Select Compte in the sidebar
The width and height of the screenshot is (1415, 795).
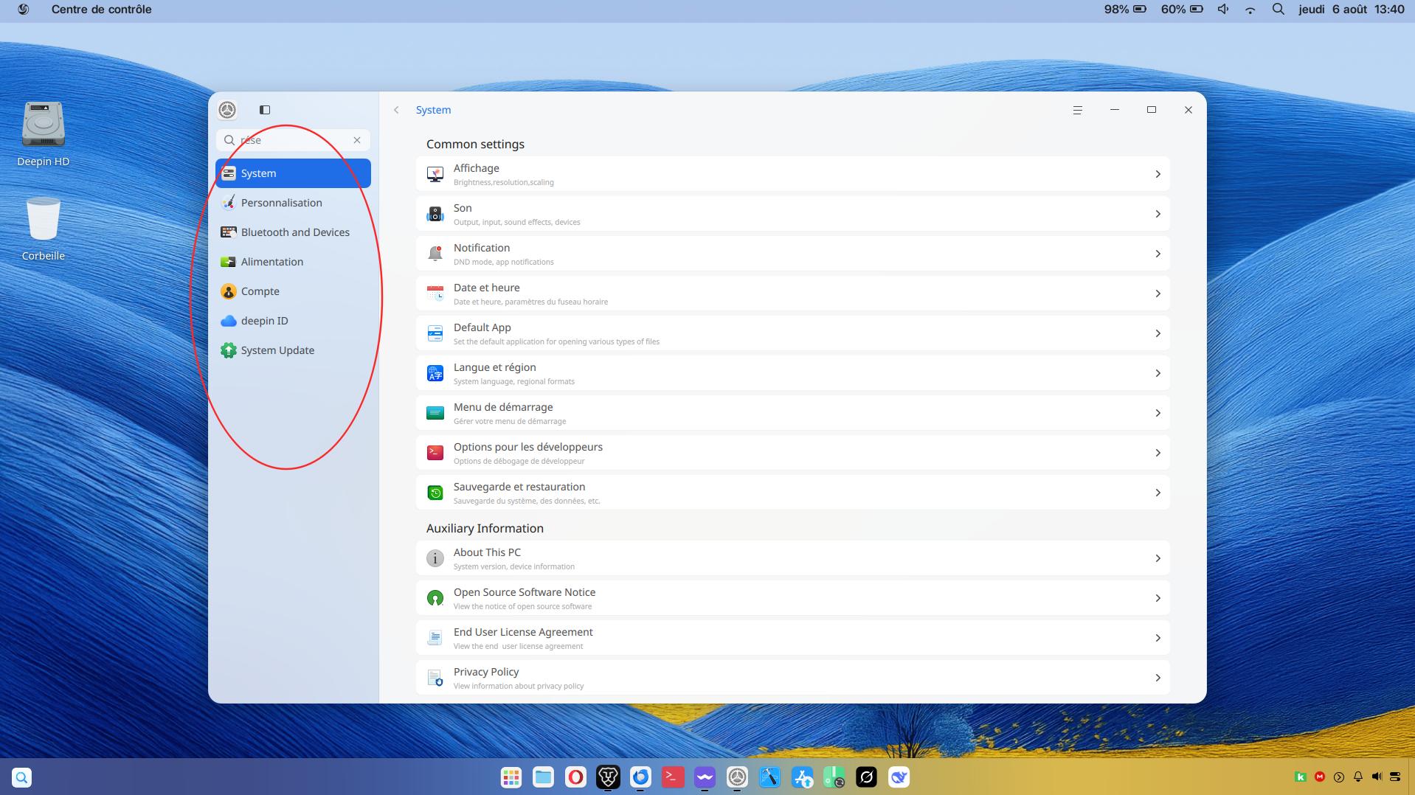click(x=293, y=291)
